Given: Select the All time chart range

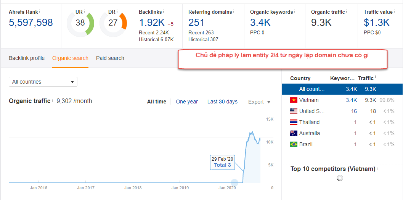Looking at the screenshot, I should 157,102.
